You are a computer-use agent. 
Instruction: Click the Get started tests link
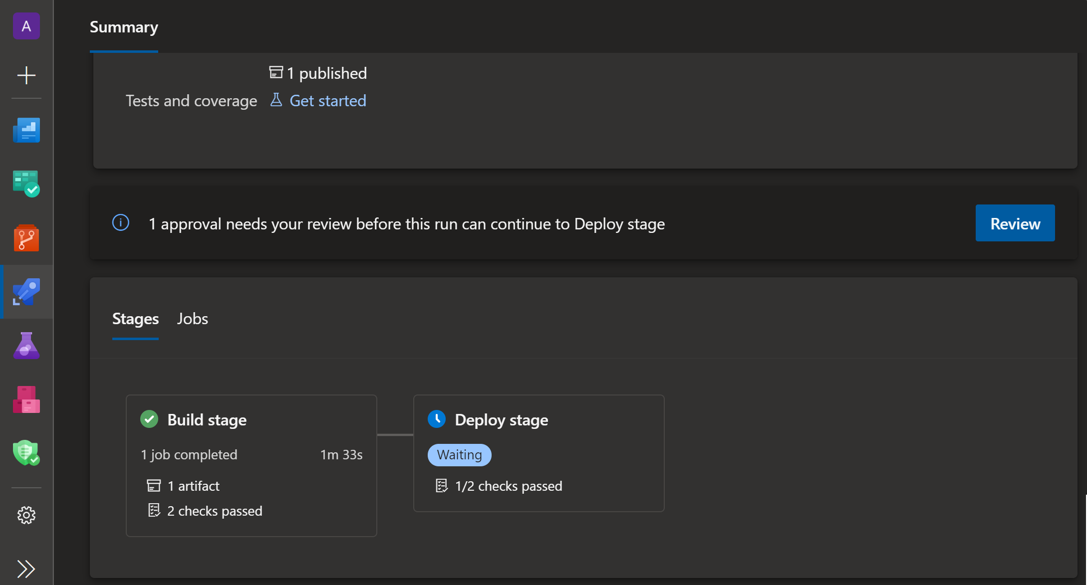327,101
